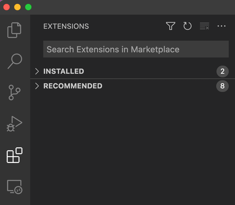Open the Search view in activity bar
235x205 pixels.
coord(14,61)
